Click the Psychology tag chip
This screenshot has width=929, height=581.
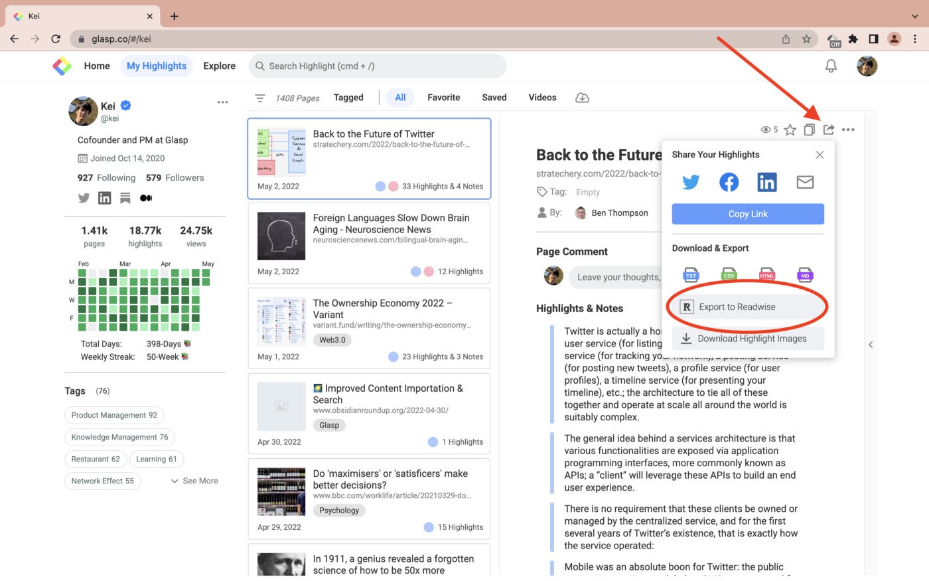pos(339,511)
